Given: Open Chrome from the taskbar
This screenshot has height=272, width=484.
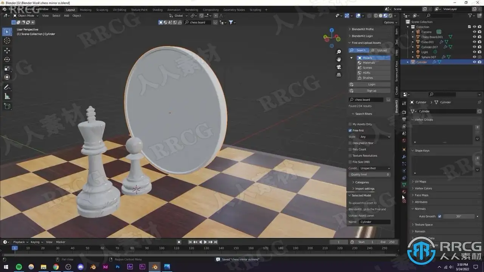Looking at the screenshot, I should point(56,267).
